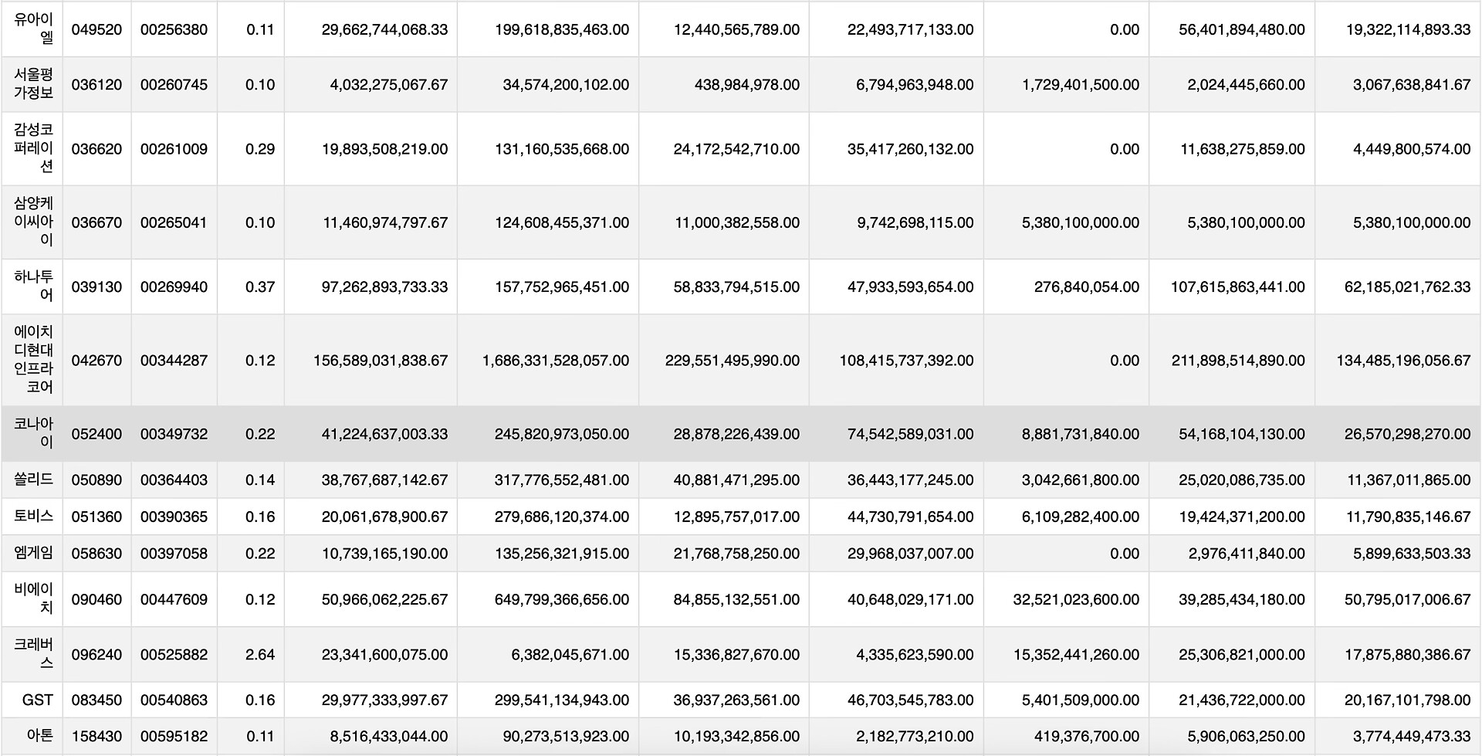The width and height of the screenshot is (1482, 756).
Task: Click stock code 050890 for 쏠리드
Action: [x=96, y=480]
